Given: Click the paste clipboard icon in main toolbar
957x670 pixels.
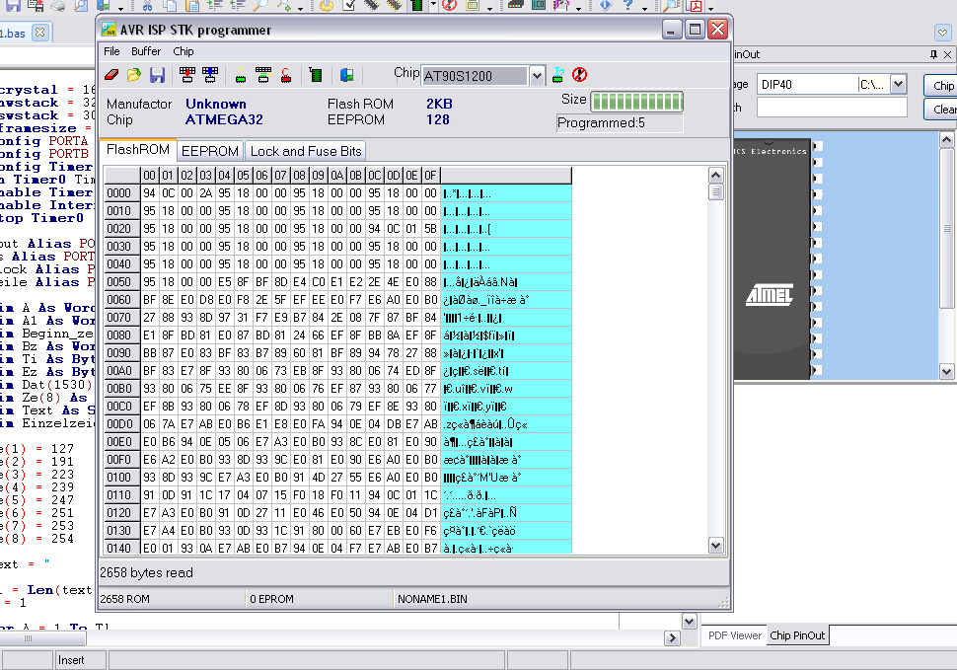Looking at the screenshot, I should [x=192, y=6].
